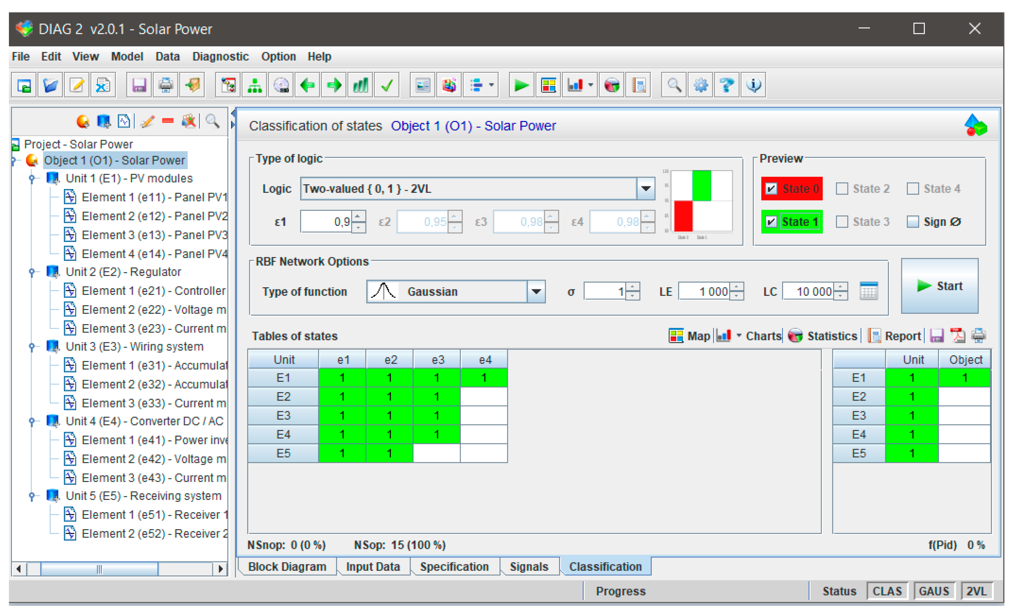
Task: Click the Print icon in main toolbar
Action: pyautogui.click(x=165, y=85)
